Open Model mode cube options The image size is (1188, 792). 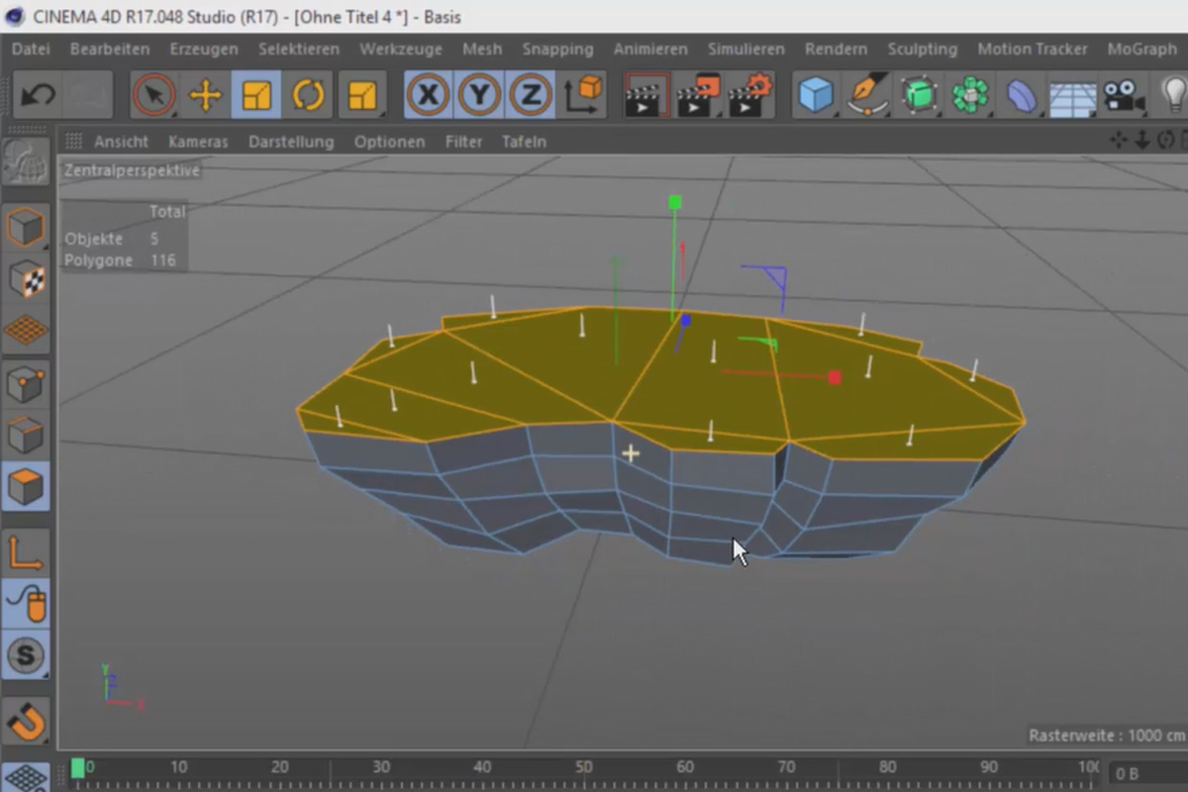(x=27, y=228)
